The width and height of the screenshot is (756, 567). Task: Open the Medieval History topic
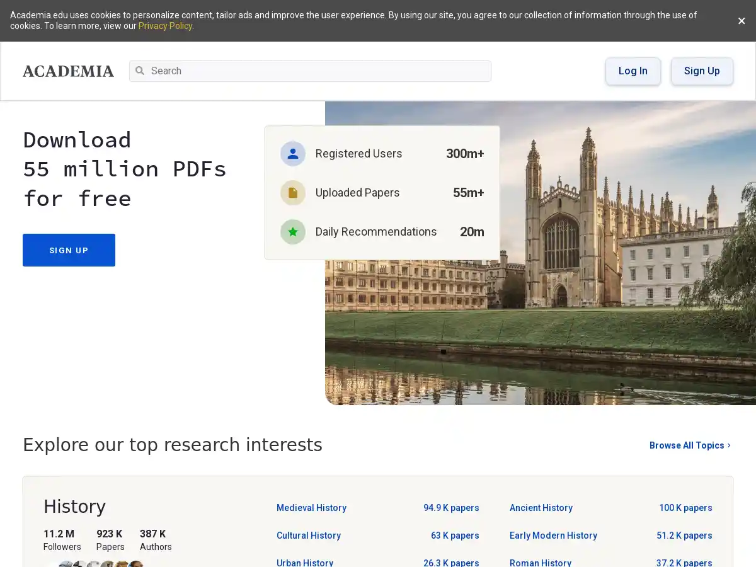click(311, 508)
